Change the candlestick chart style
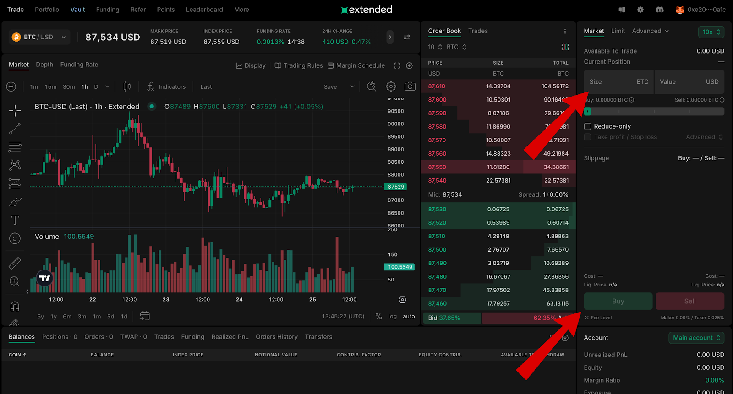The width and height of the screenshot is (733, 394). coord(127,86)
